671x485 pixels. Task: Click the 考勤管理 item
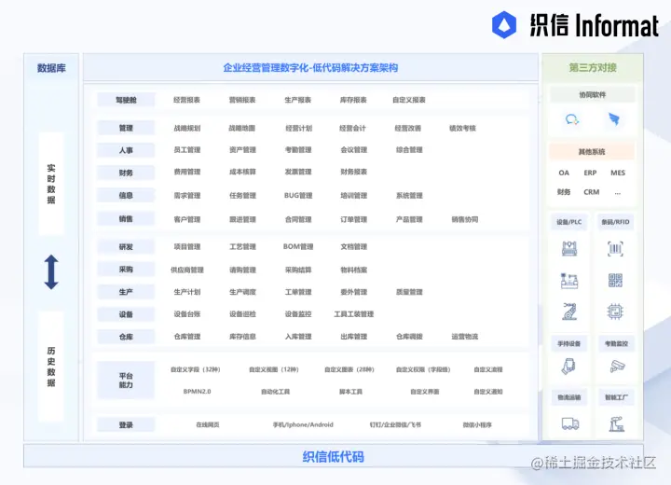coord(298,150)
